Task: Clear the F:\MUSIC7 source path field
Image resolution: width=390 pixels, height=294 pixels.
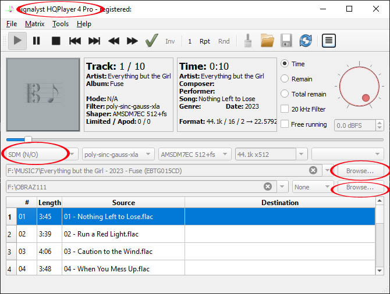Action: pos(313,170)
